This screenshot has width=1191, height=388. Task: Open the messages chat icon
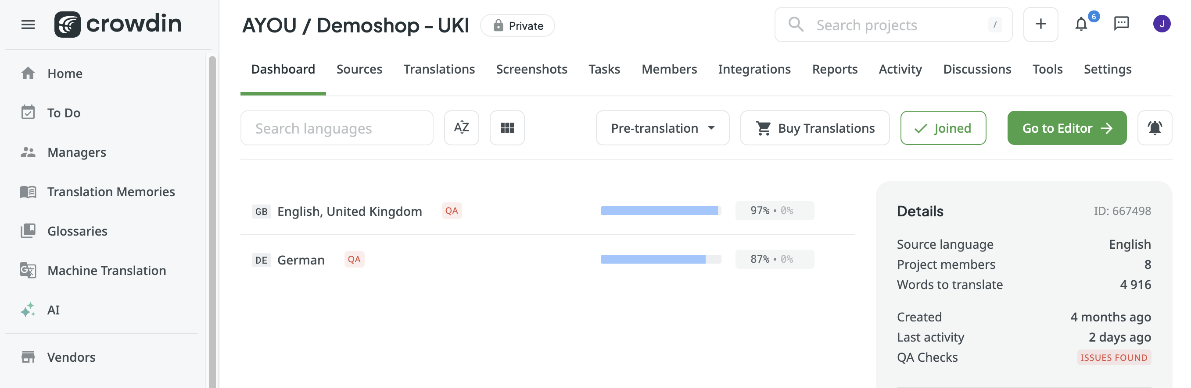click(1121, 24)
